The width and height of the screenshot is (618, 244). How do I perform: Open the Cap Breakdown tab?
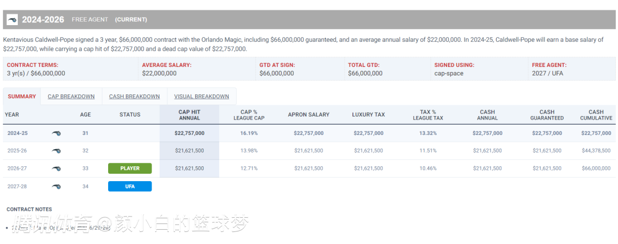coord(71,97)
